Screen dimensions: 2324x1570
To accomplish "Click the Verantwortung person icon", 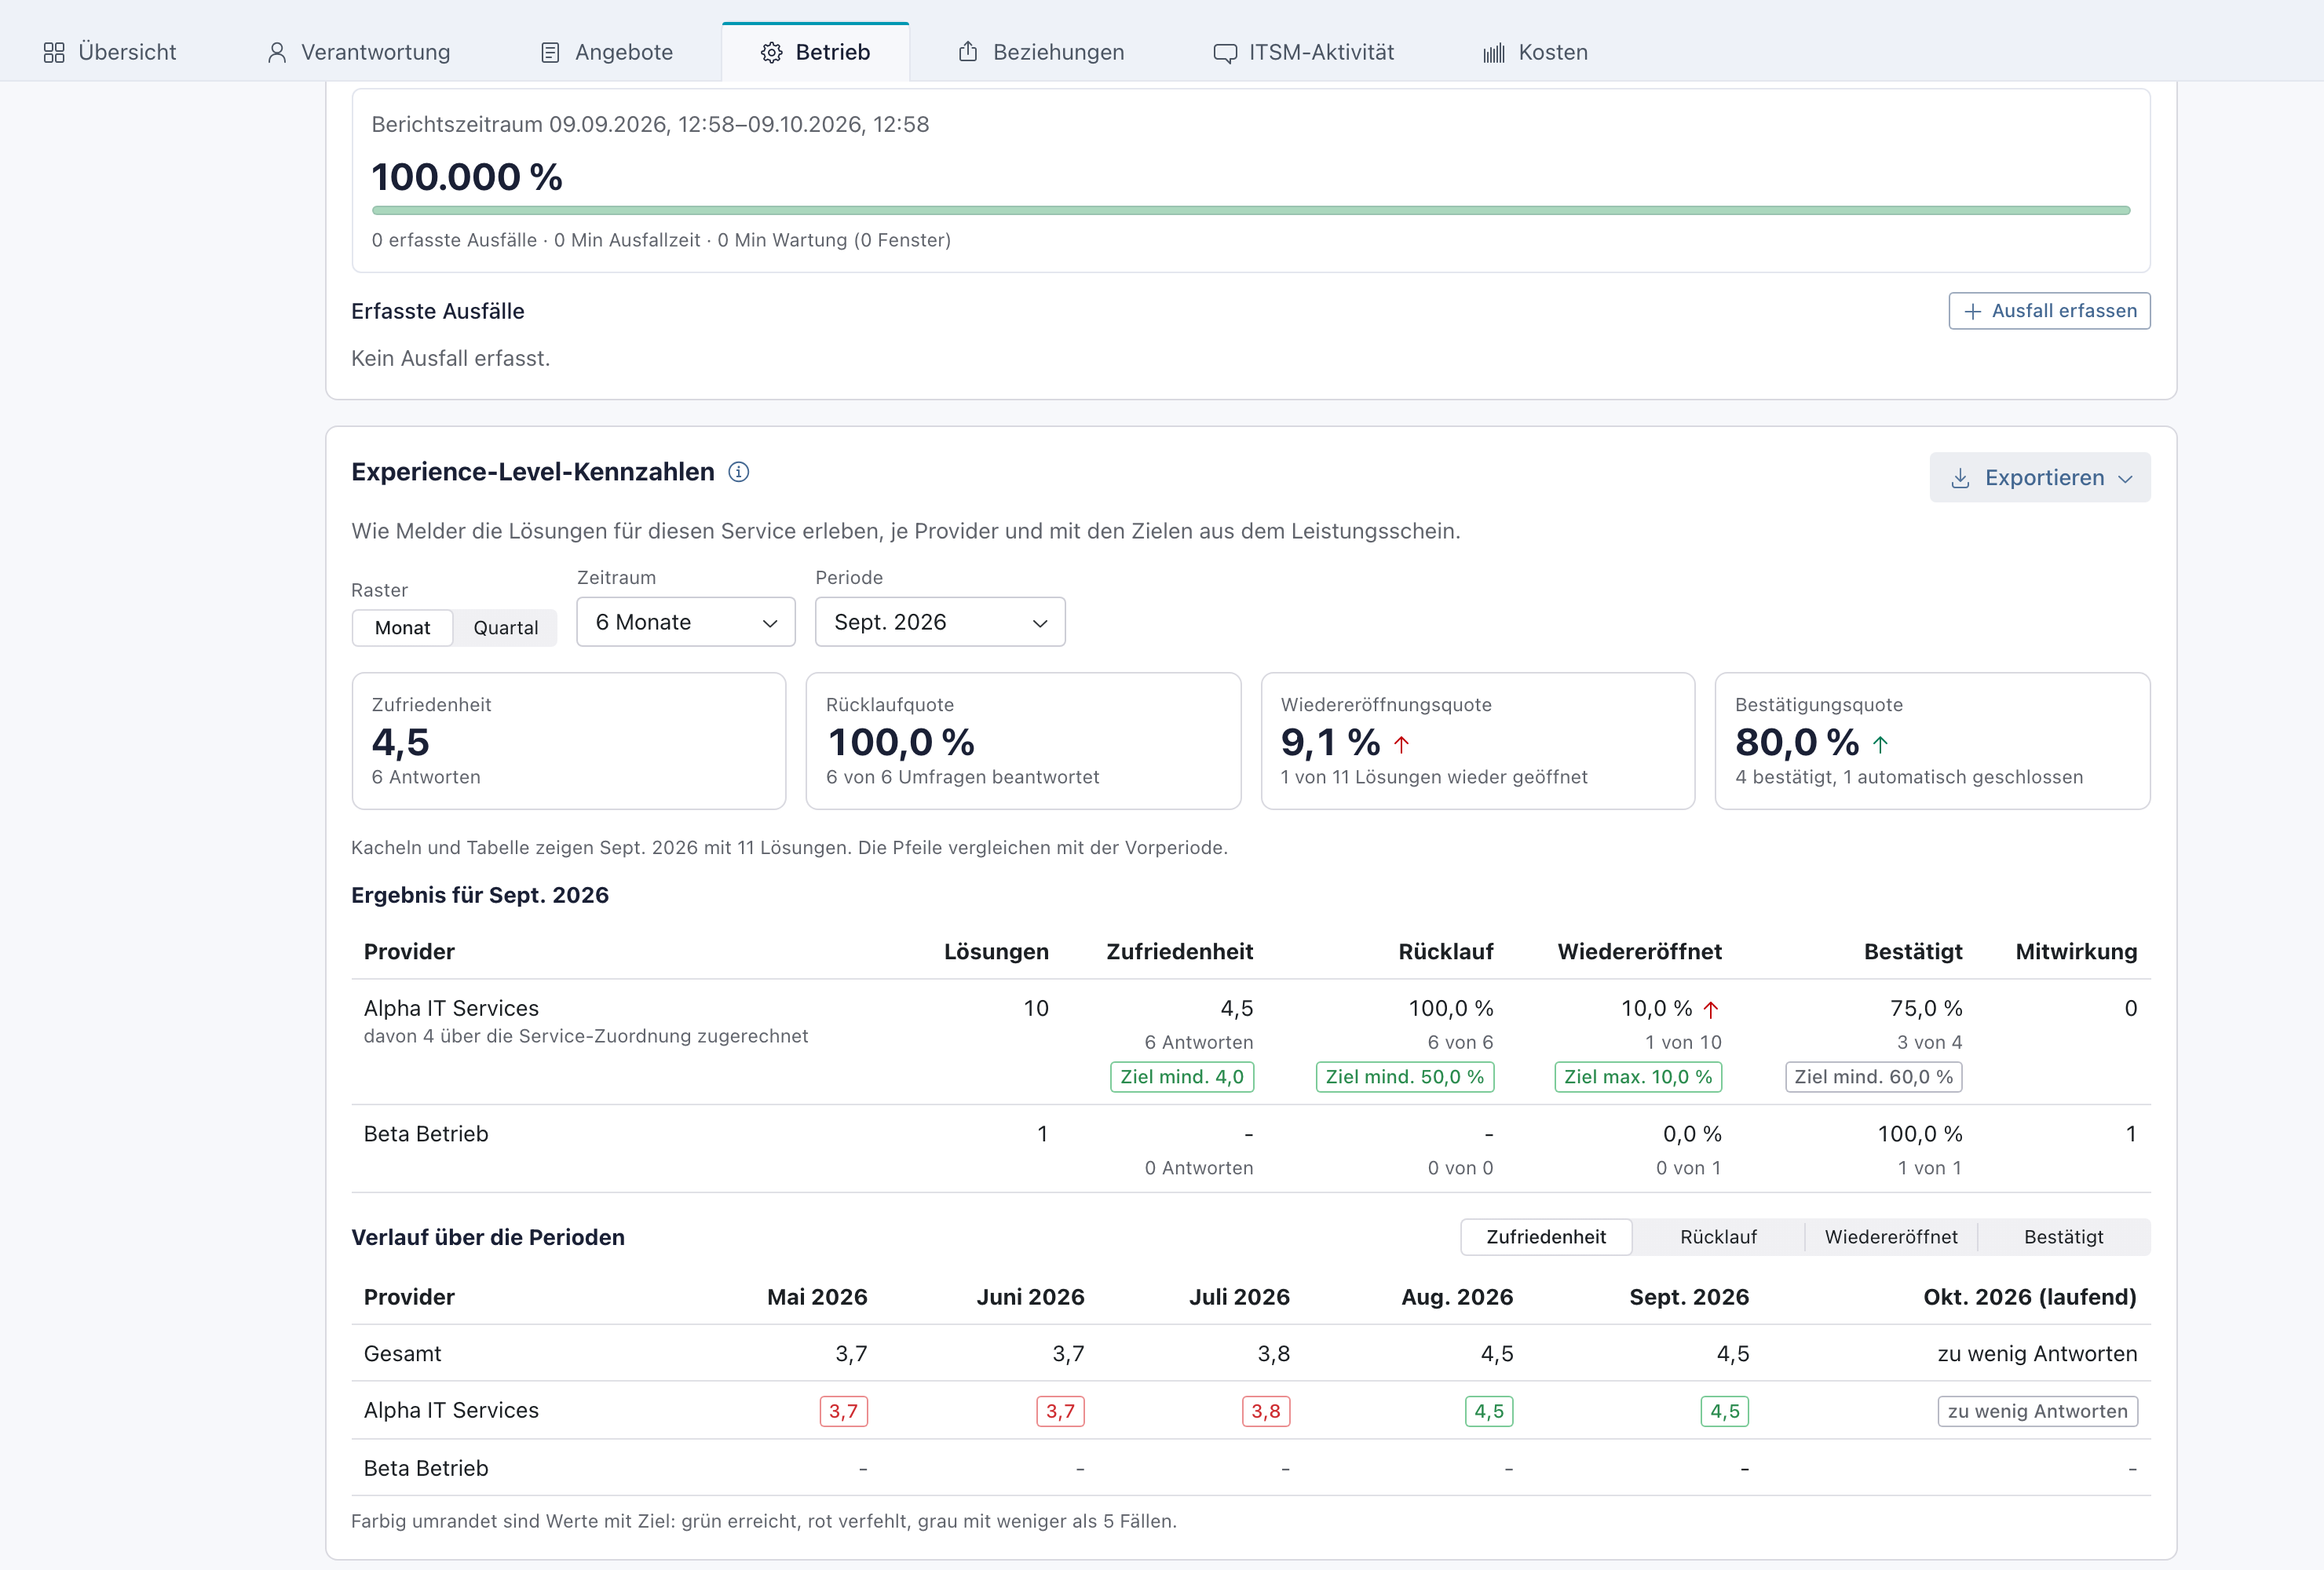I will tap(277, 52).
